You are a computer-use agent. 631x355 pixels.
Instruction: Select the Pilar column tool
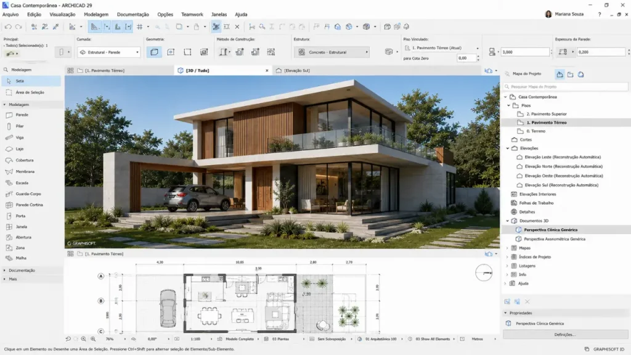(19, 126)
